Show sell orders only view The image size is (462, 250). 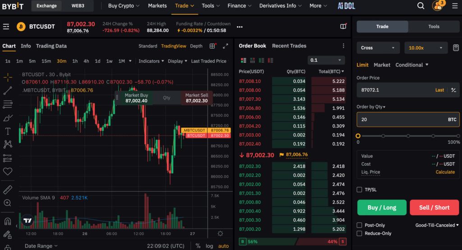pyautogui.click(x=271, y=60)
